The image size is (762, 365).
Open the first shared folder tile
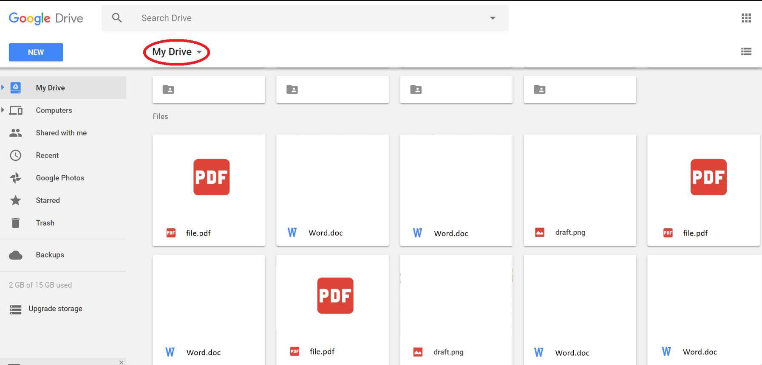click(209, 89)
